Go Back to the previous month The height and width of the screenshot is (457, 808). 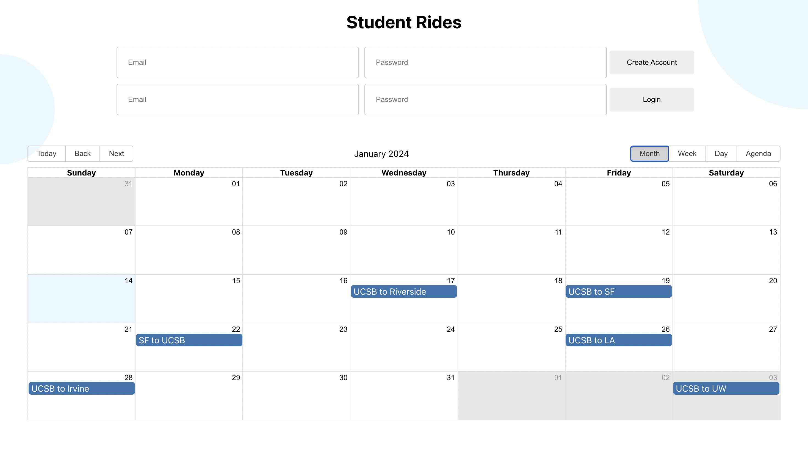[x=82, y=154]
